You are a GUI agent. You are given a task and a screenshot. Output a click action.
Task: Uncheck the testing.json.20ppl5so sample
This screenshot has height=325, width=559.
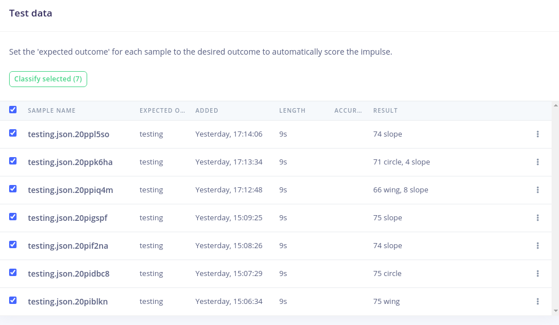pos(13,133)
